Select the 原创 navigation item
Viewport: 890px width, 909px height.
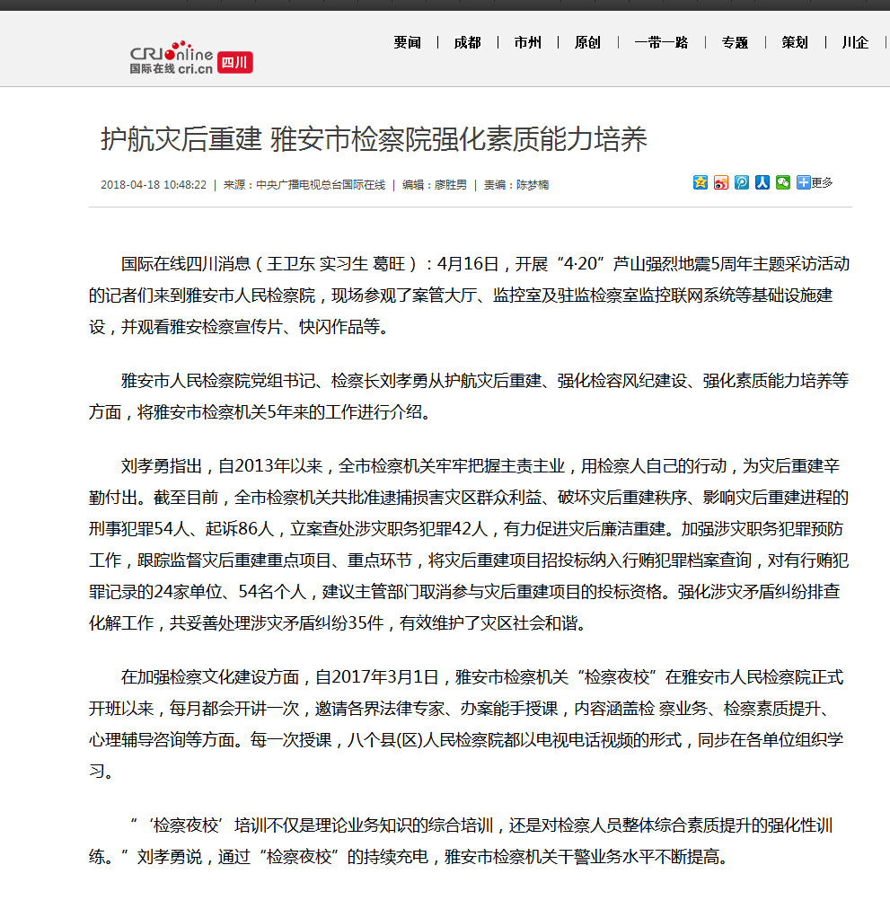click(x=587, y=42)
